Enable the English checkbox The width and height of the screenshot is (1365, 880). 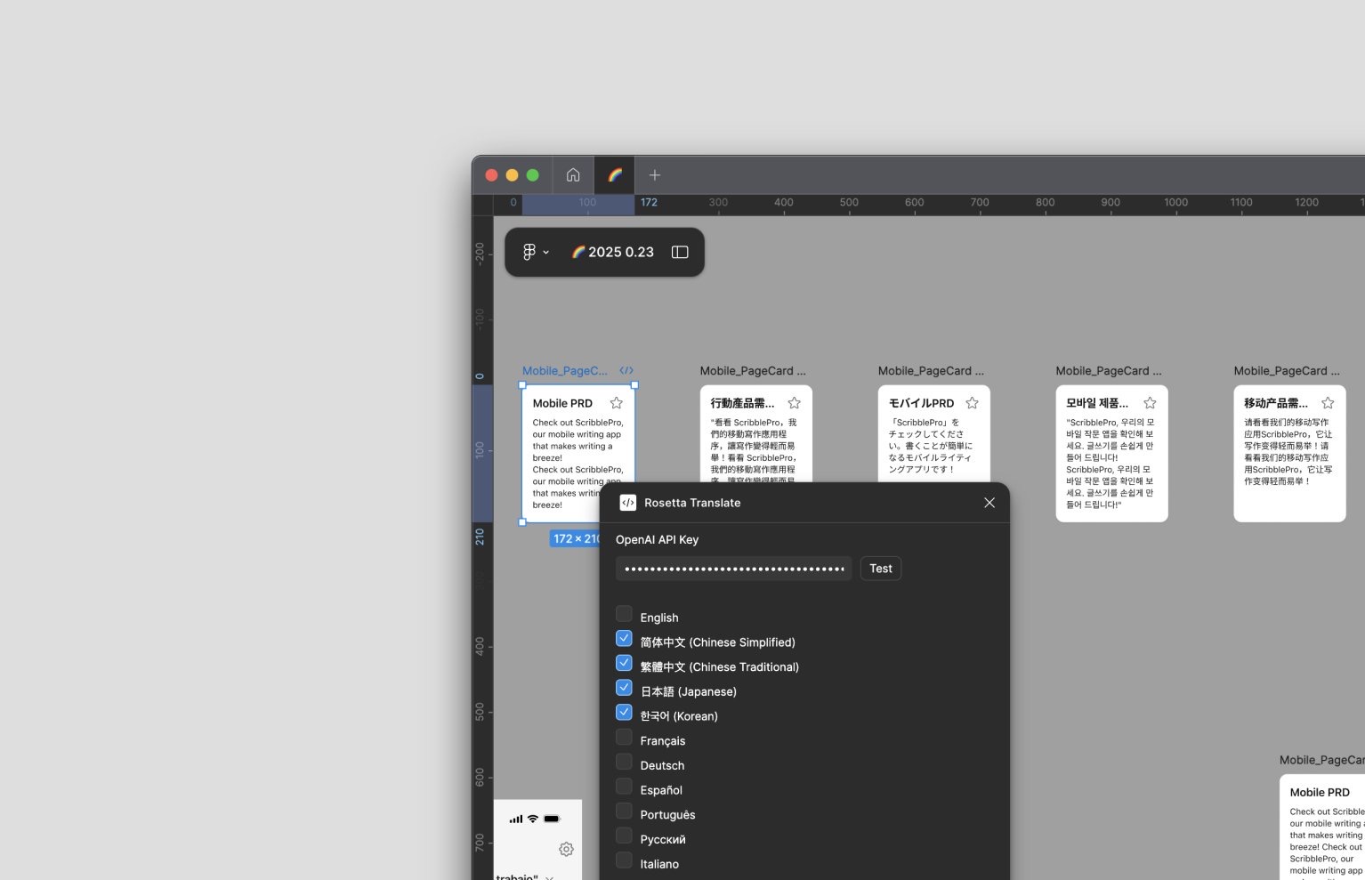pyautogui.click(x=625, y=614)
